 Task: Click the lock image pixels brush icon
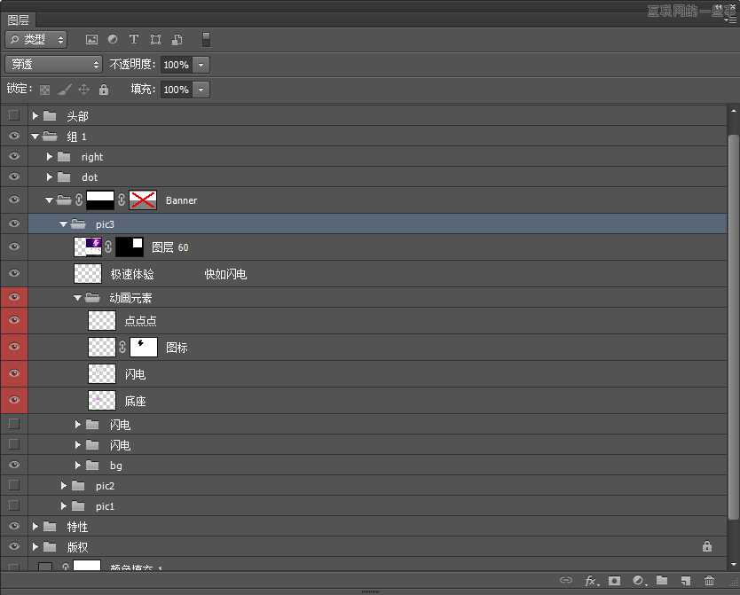[64, 90]
